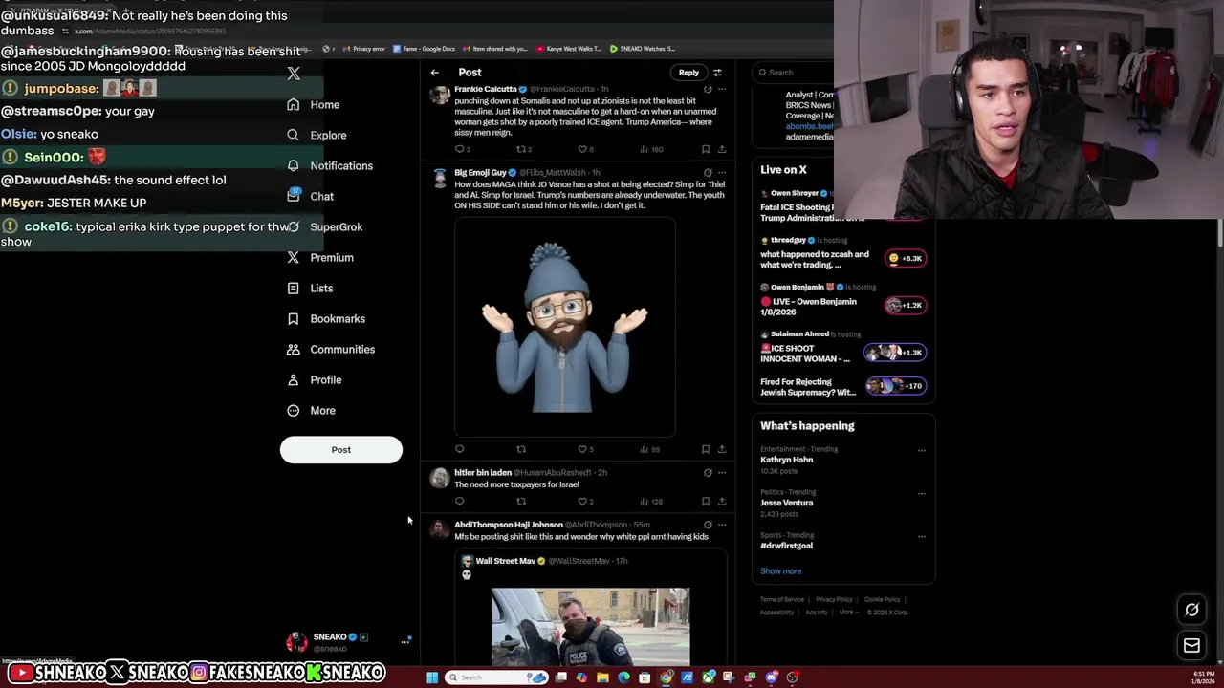1224x688 pixels.
Task: Reply to Big Emoji Guy's post
Action: click(460, 449)
